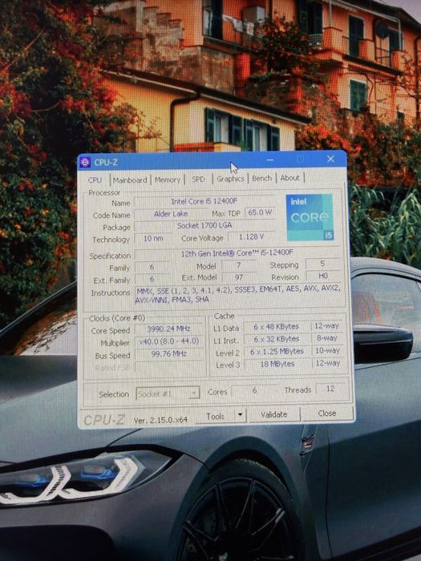Viewport: 421px width, 561px height.
Task: Click the Multiplier value x40.0 (8.0 - 44.0)
Action: pos(168,341)
